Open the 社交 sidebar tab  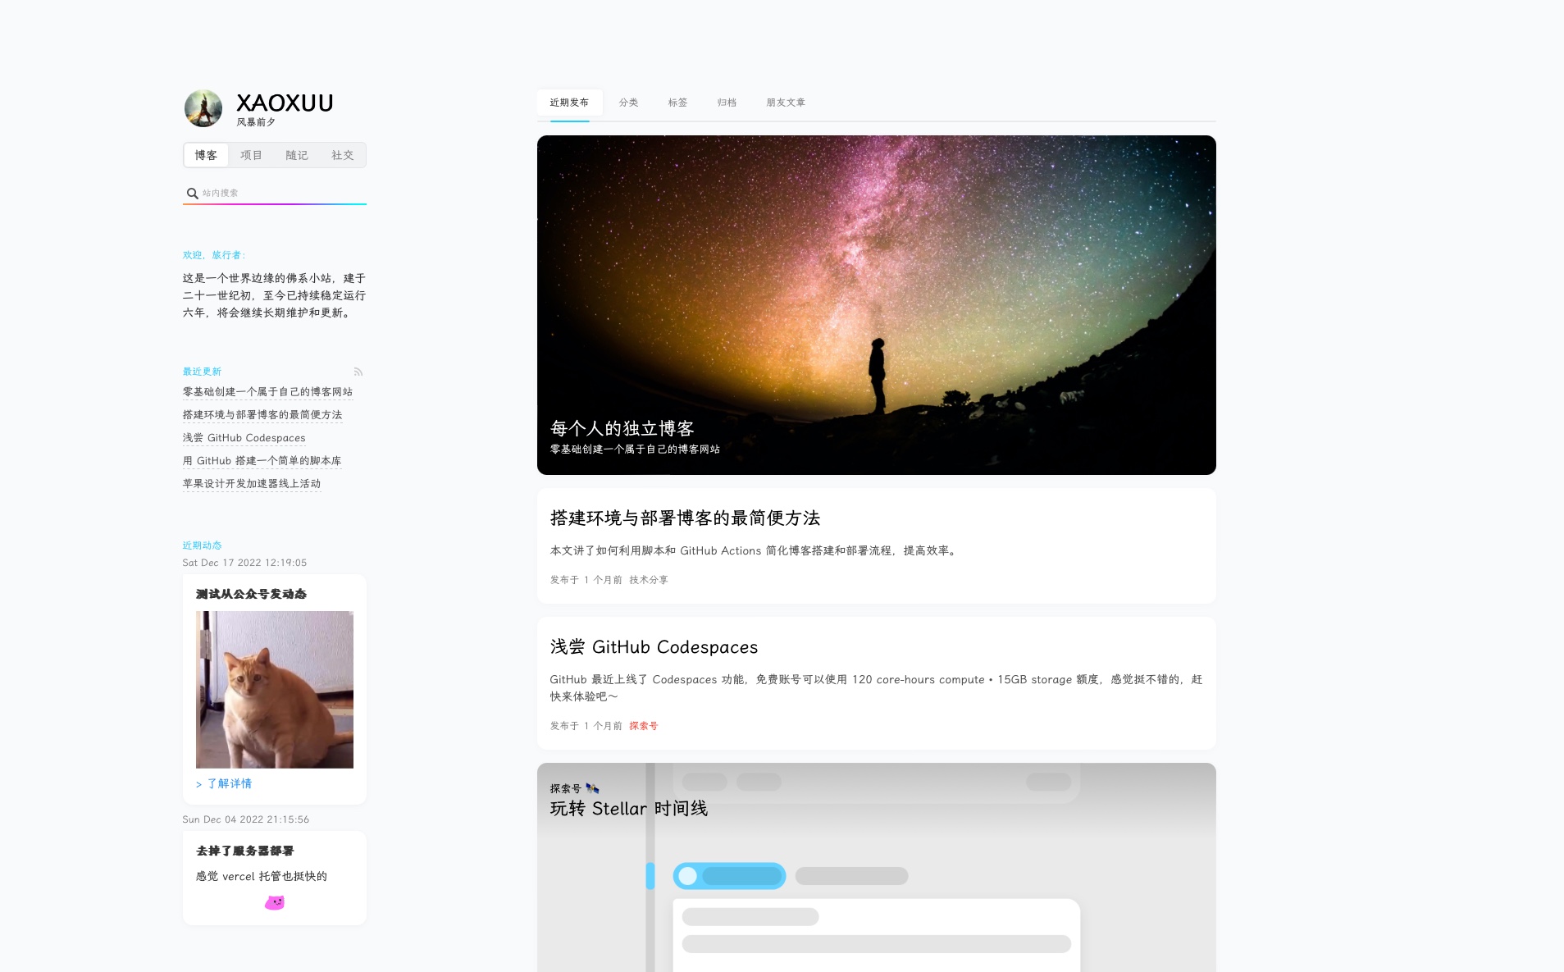(x=342, y=155)
